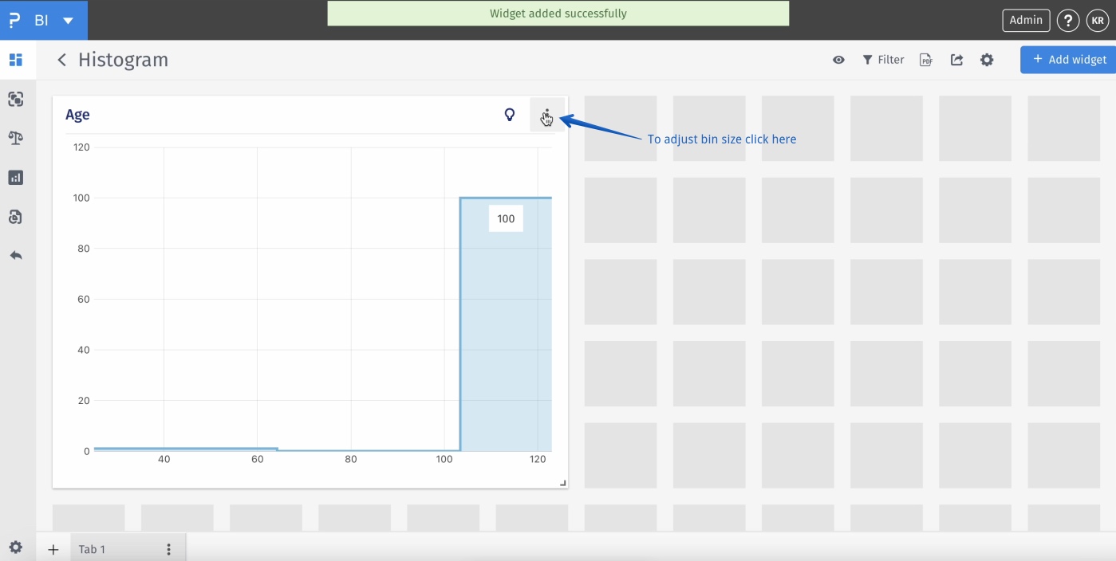Viewport: 1116px width, 561px height.
Task: Open Tab 1 three-dot options menu
Action: (x=168, y=549)
